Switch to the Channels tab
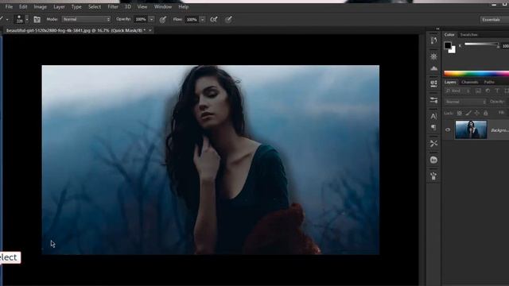509x286 pixels. point(470,83)
